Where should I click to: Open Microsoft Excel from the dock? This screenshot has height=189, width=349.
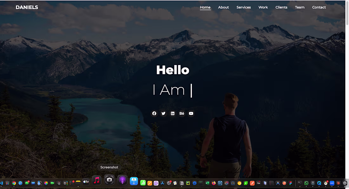tap(207, 183)
